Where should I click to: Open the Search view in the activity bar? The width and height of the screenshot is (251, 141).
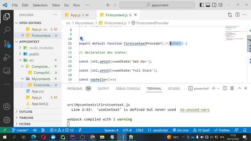[x=7, y=30]
